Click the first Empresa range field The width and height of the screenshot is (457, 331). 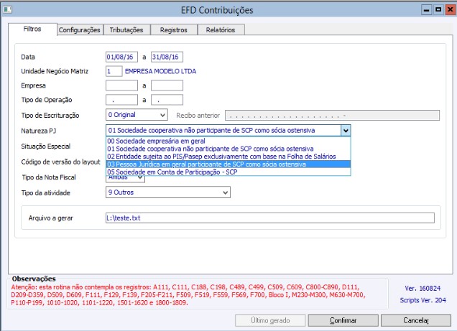coord(121,85)
